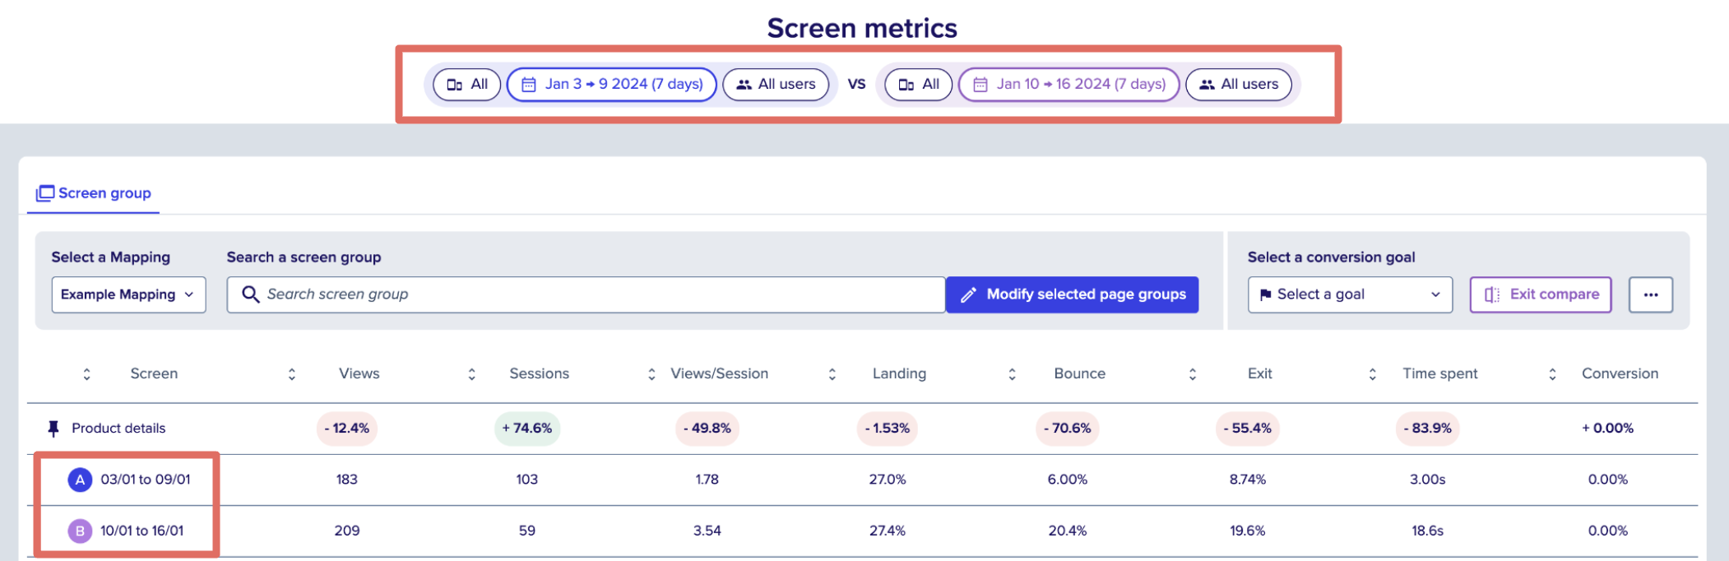Click the -83.9% time spent badge

click(x=1428, y=429)
